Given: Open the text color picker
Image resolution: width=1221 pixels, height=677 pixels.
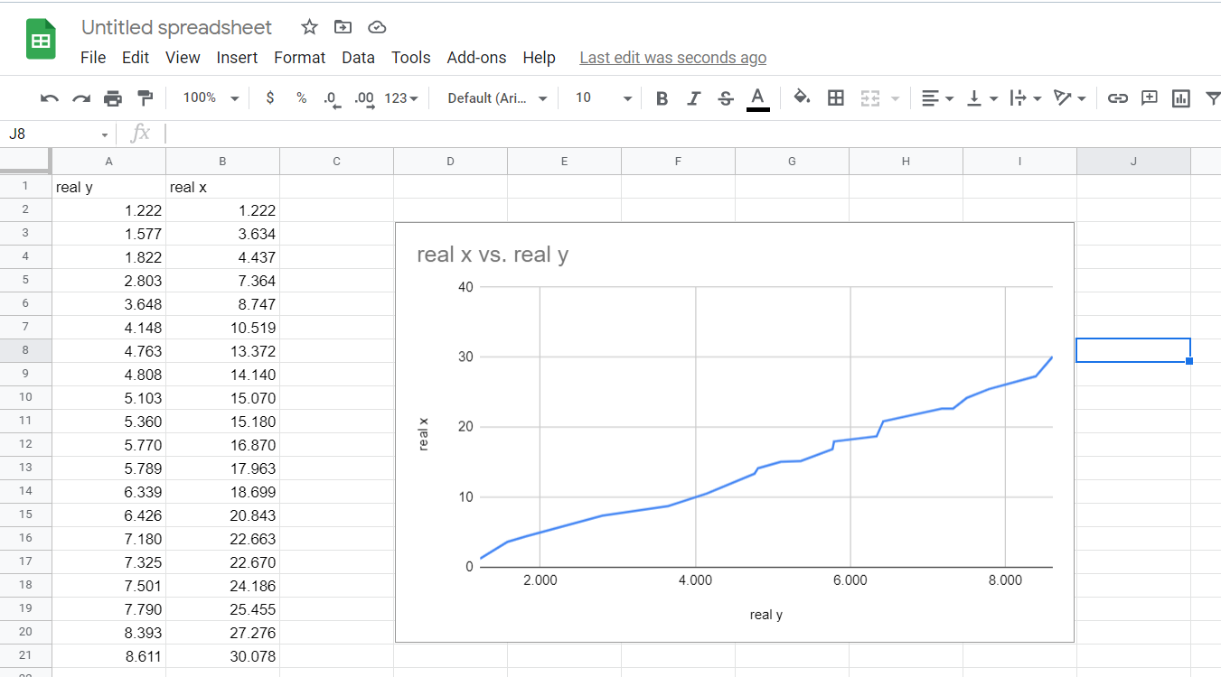Looking at the screenshot, I should [x=757, y=97].
